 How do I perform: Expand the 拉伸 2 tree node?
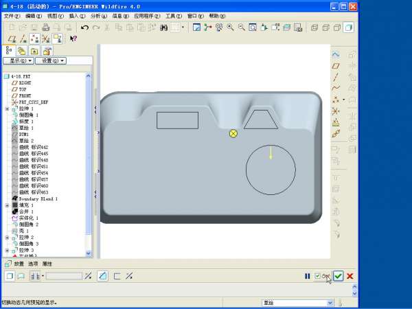(7, 238)
